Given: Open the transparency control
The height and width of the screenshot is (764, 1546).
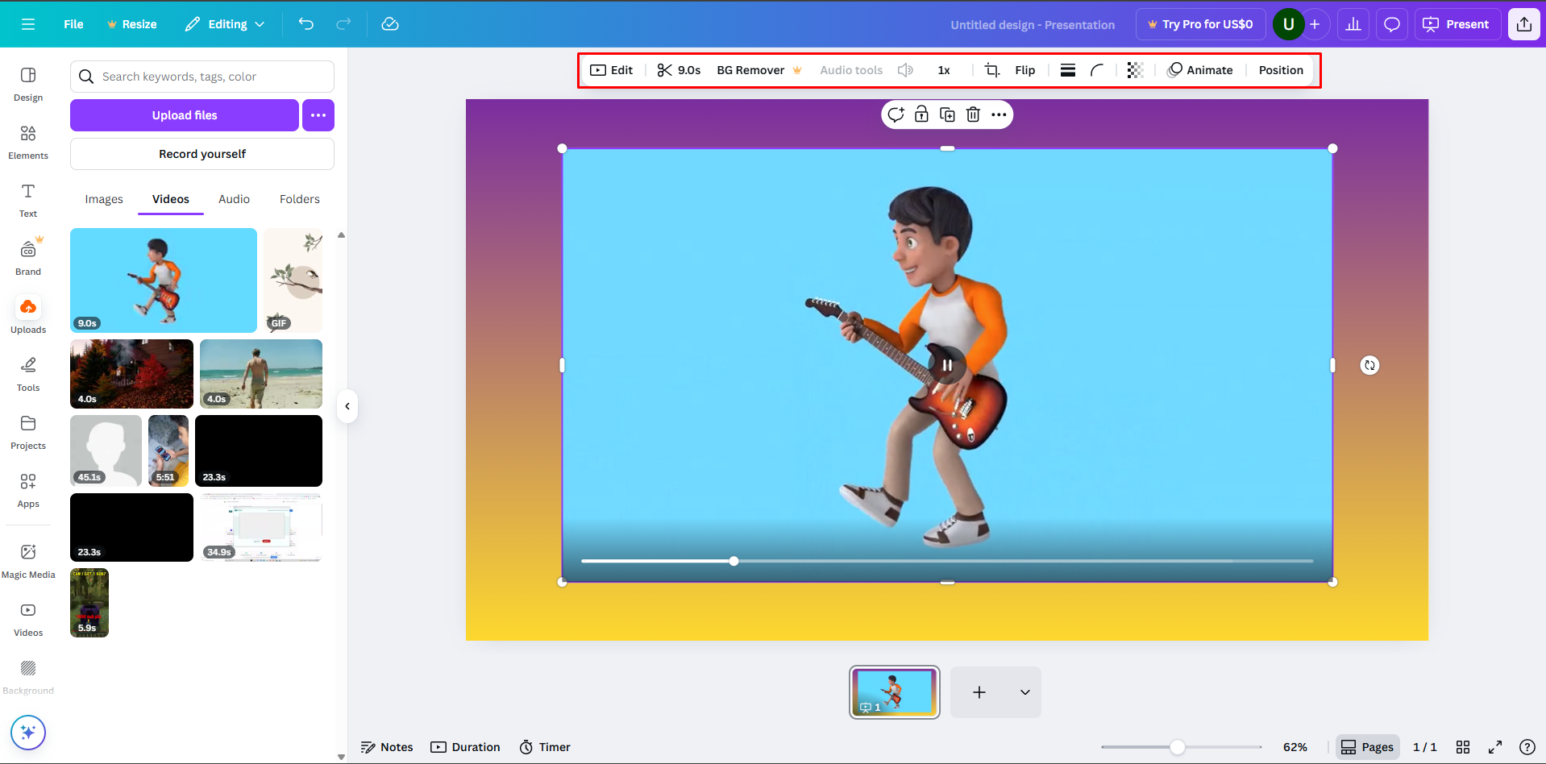Looking at the screenshot, I should 1135,70.
